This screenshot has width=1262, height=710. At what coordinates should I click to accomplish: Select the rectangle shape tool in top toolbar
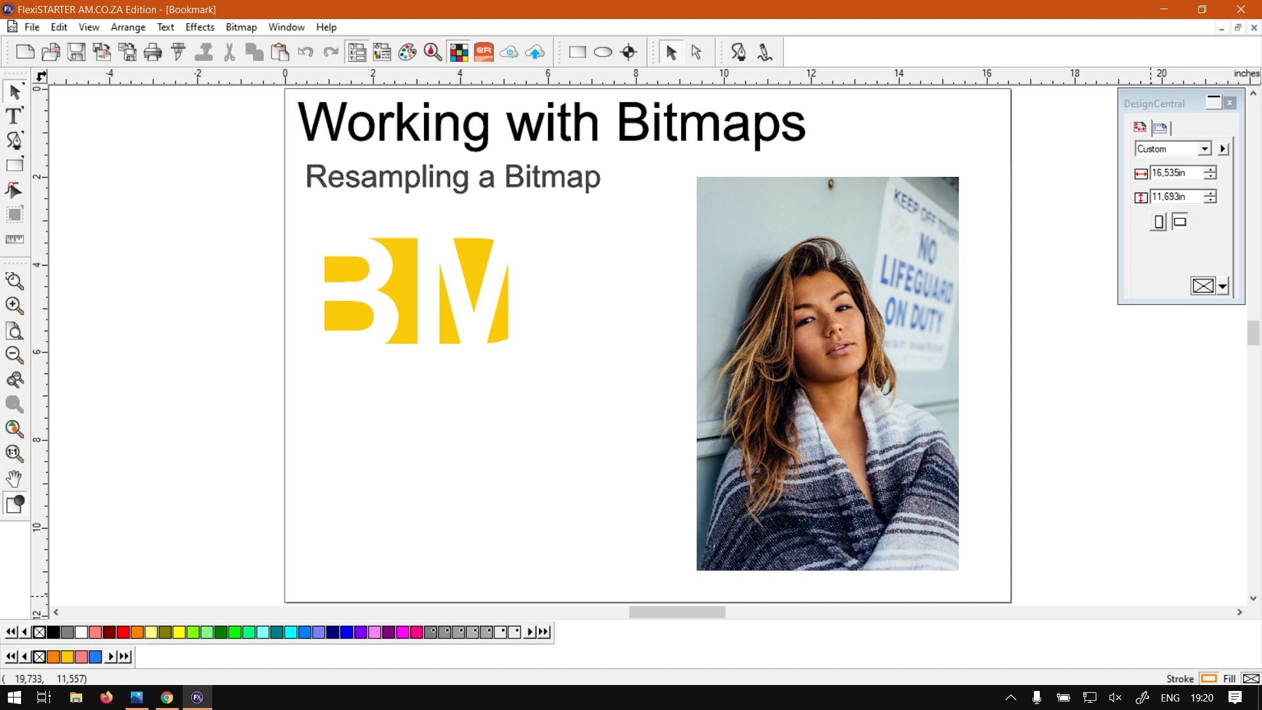tap(578, 52)
